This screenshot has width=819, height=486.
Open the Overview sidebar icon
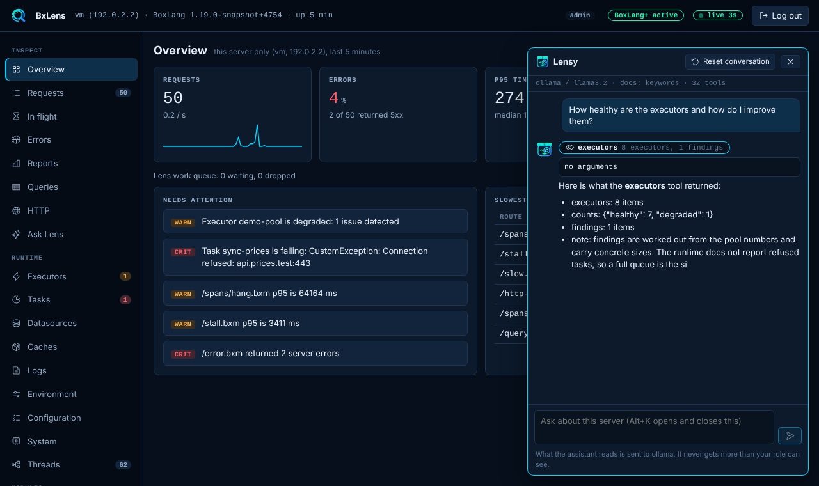[x=17, y=69]
